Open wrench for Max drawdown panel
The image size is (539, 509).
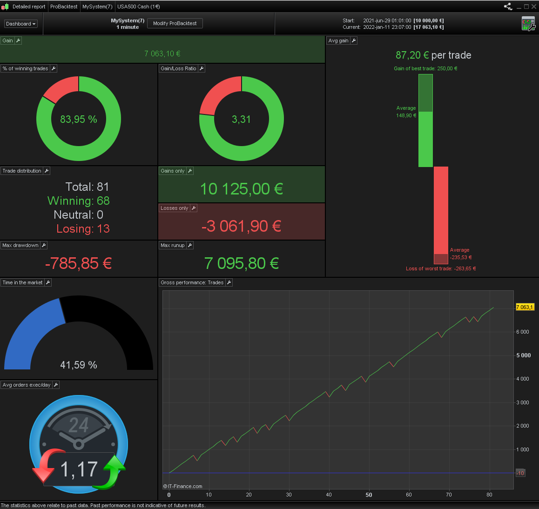[44, 245]
